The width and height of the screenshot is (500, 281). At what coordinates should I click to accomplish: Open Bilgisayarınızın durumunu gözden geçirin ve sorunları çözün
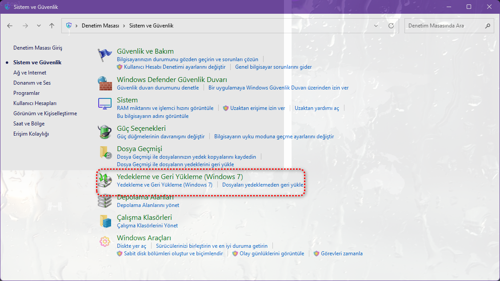[188, 59]
